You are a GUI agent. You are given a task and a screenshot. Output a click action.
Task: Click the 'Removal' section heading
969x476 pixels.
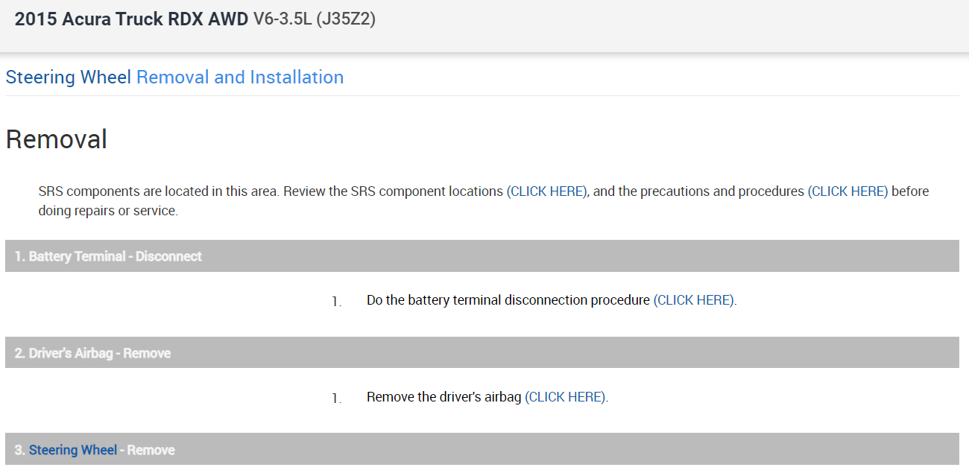point(57,139)
